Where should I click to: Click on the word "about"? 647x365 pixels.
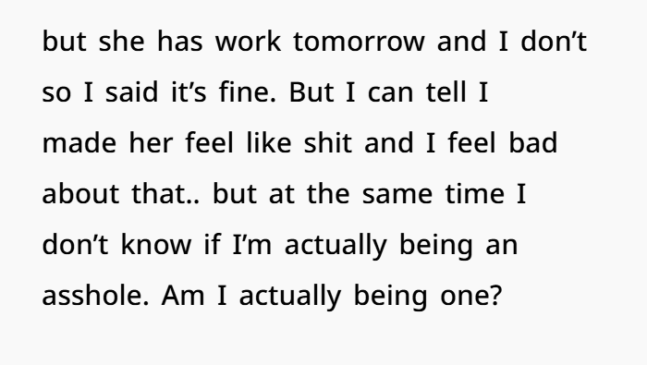pyautogui.click(x=81, y=193)
